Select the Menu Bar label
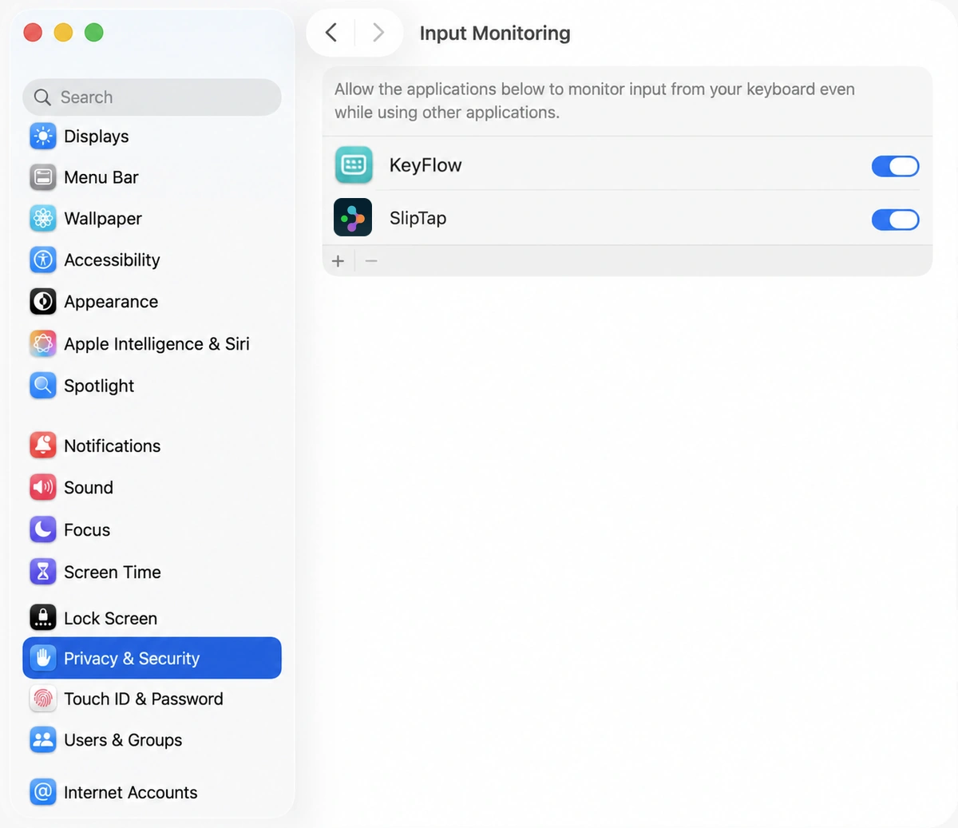 (101, 177)
